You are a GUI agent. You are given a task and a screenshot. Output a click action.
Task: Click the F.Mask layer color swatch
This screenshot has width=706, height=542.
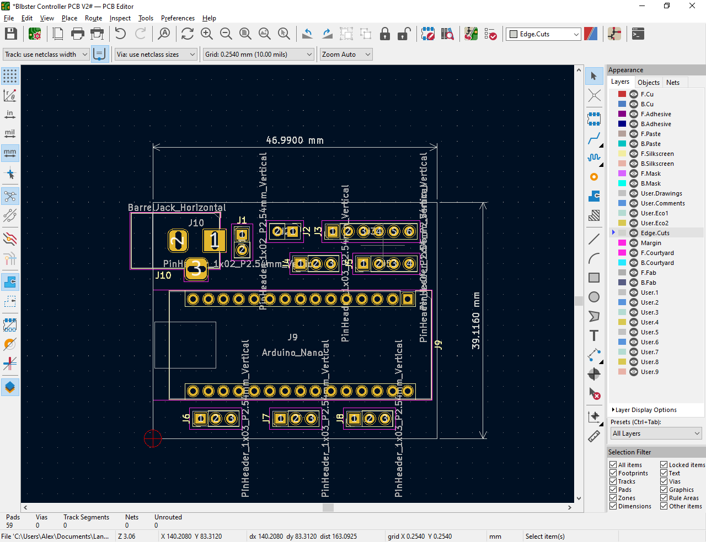point(622,174)
